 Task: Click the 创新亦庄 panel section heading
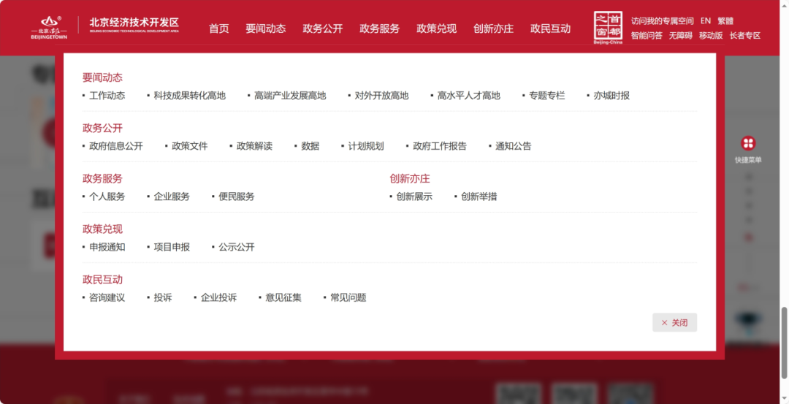tap(410, 178)
